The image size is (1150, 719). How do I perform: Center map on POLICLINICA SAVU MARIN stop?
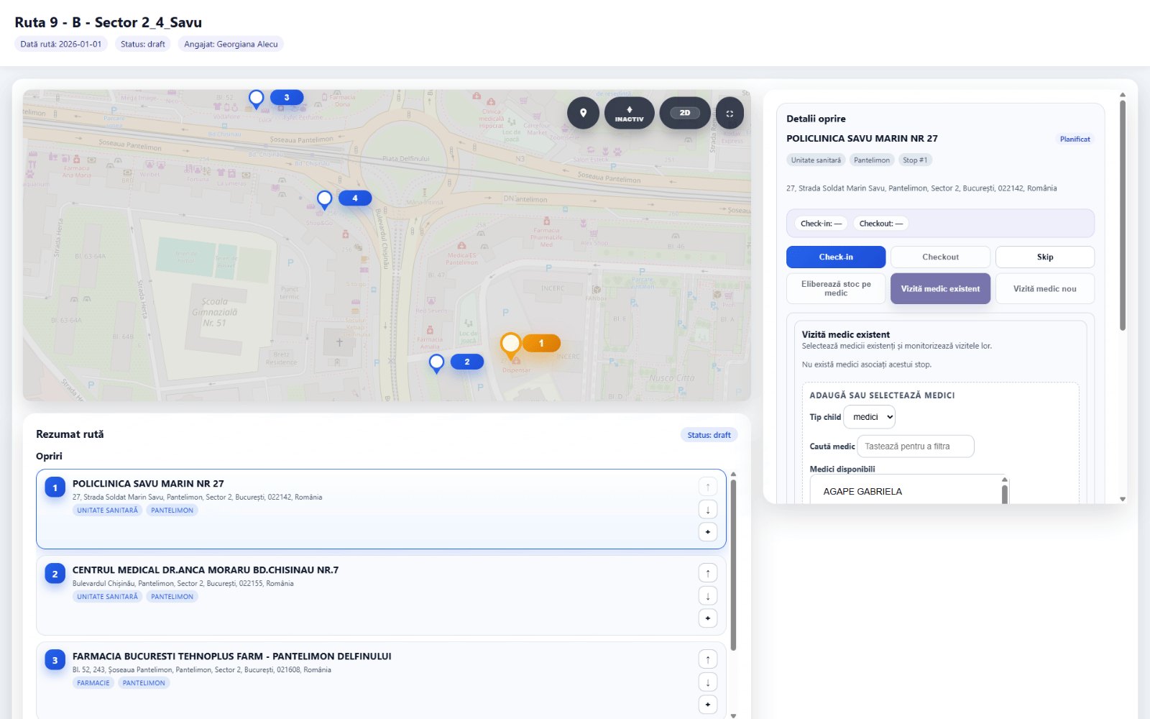click(708, 532)
